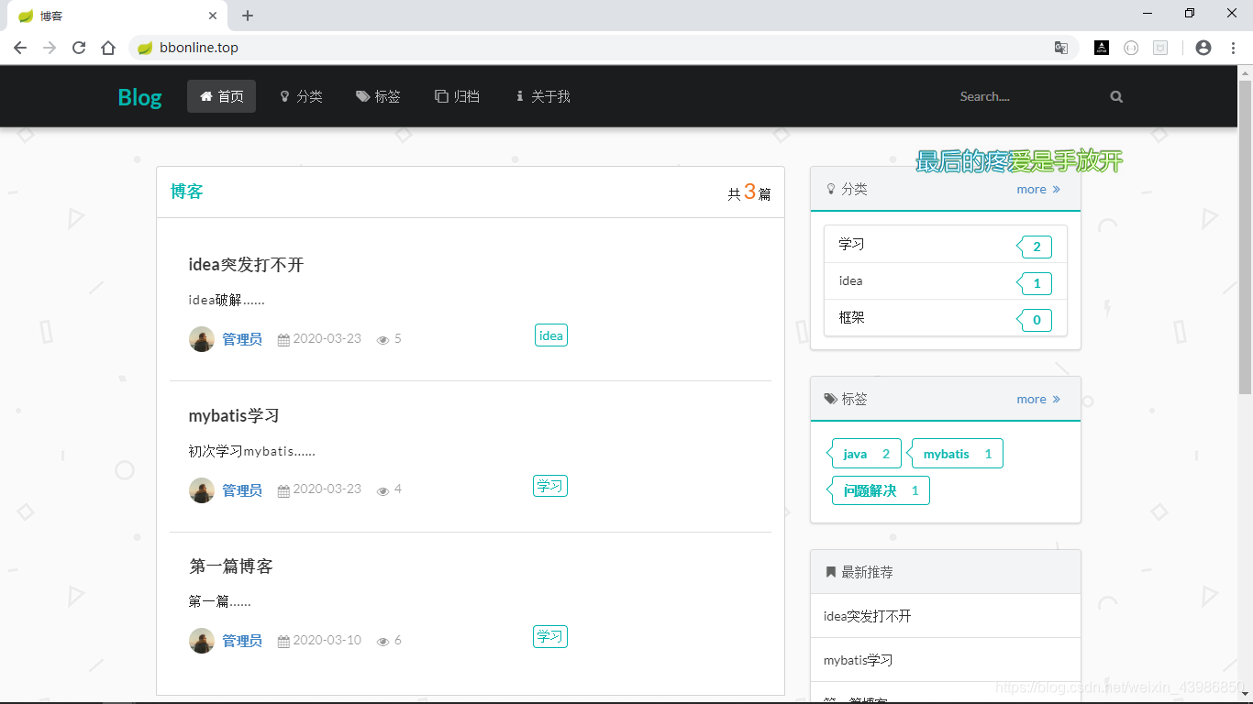
Task: Click idea category label on first post
Action: point(551,335)
